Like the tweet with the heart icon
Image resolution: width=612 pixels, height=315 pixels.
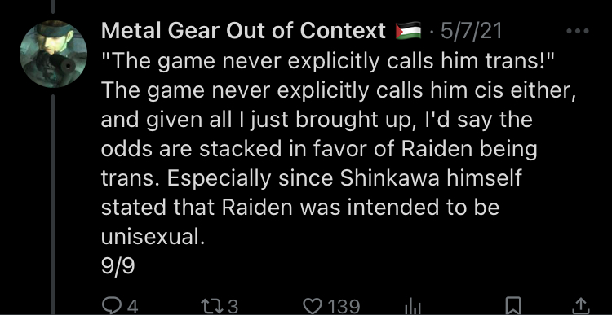(313, 306)
